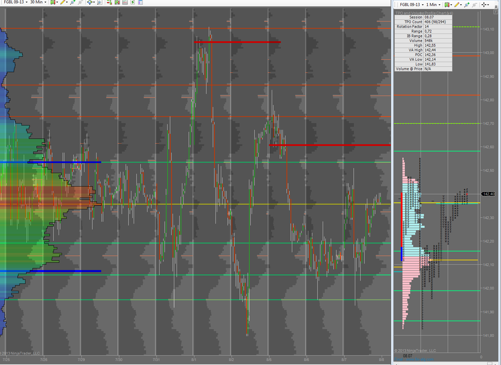Click the 142,00 price axis label
The width and height of the screenshot is (501, 365).
click(x=488, y=288)
